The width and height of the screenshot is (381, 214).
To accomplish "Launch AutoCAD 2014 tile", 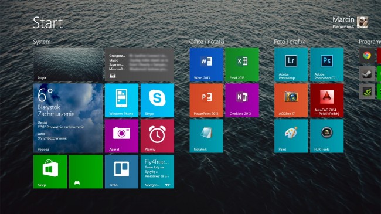I will pyautogui.click(x=327, y=100).
